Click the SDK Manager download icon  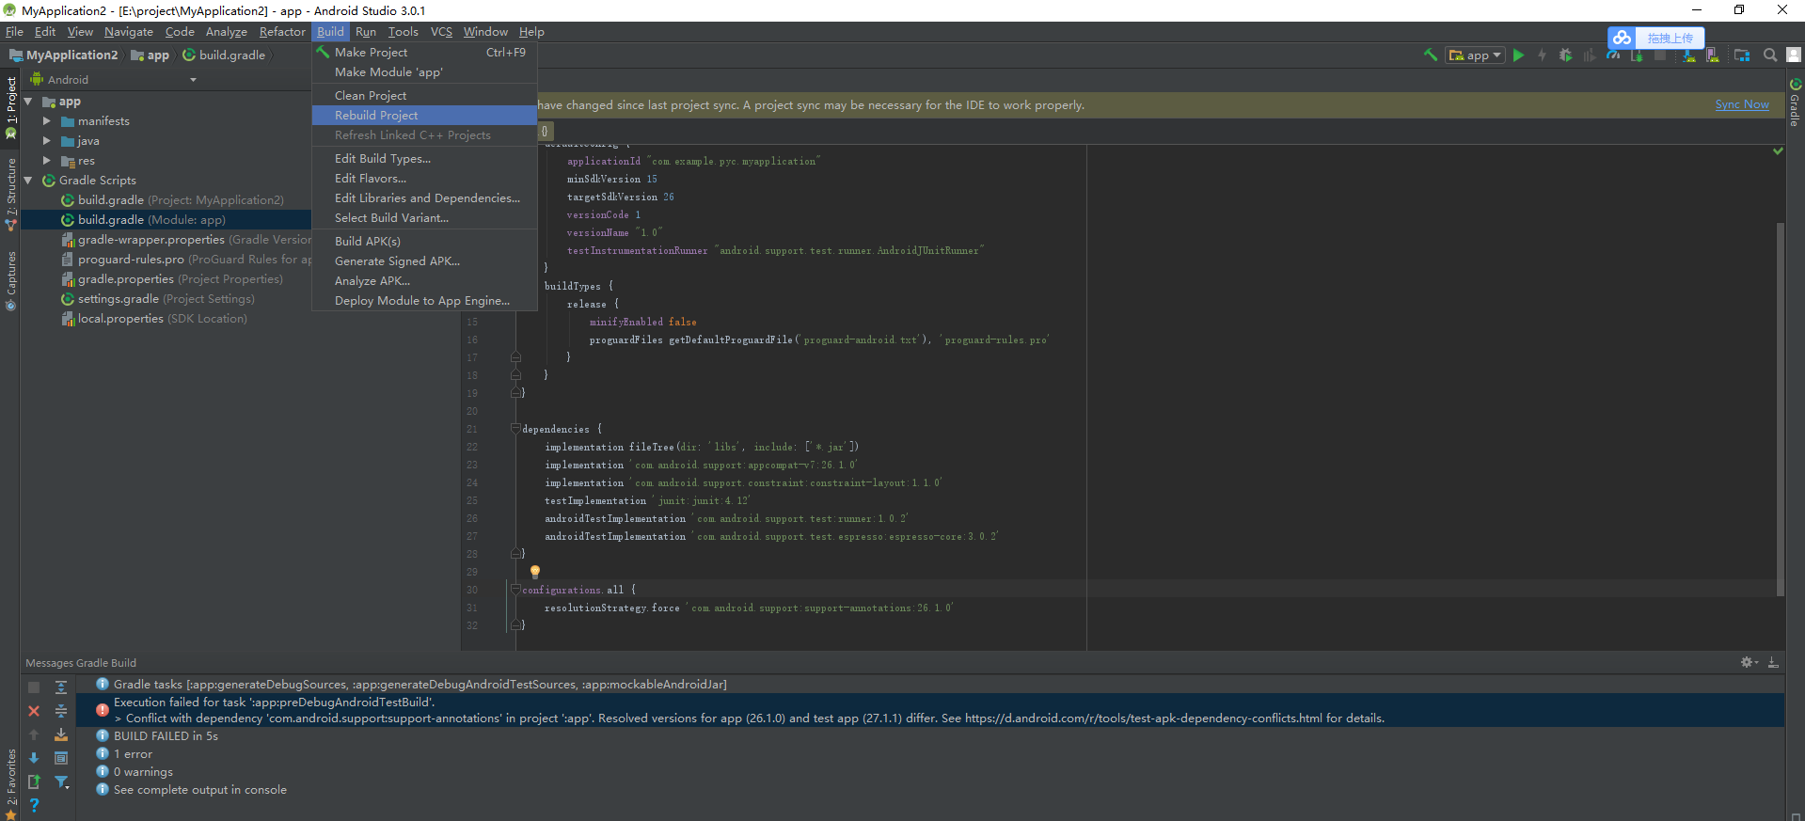(x=1688, y=55)
